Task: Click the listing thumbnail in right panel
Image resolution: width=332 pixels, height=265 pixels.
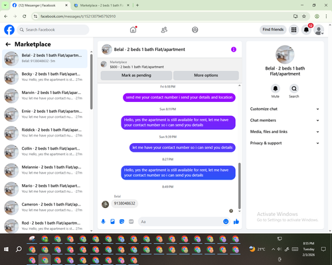Action: click(285, 54)
